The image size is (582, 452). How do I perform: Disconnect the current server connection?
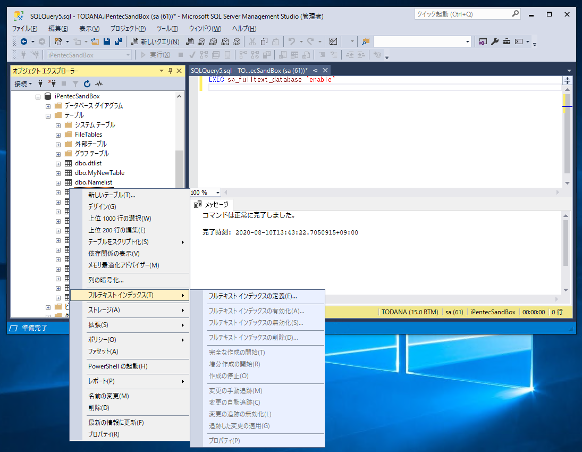(53, 83)
